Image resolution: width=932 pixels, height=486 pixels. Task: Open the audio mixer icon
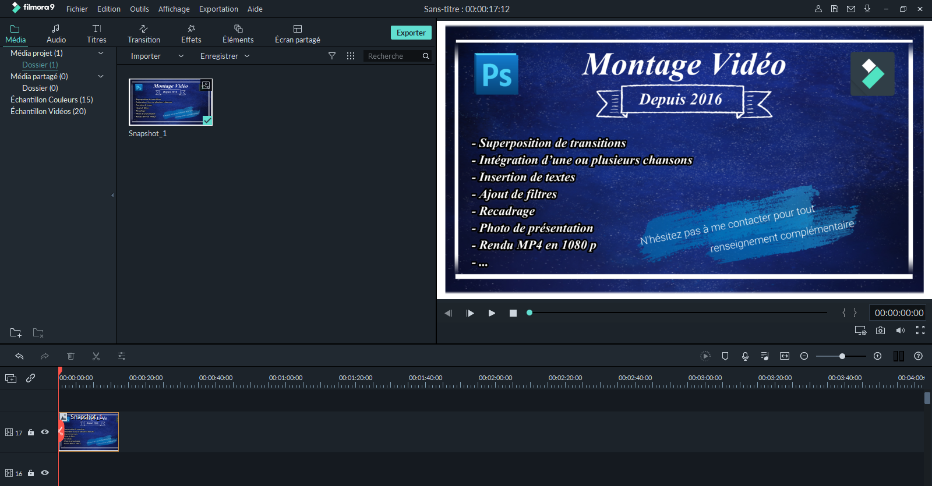tap(765, 356)
